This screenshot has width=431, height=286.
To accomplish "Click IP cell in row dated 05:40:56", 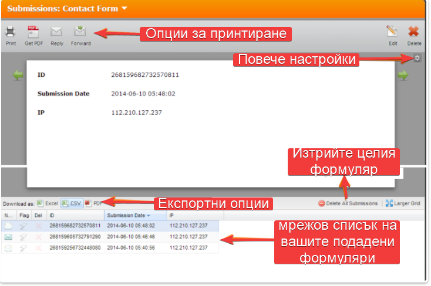I will coord(188,247).
